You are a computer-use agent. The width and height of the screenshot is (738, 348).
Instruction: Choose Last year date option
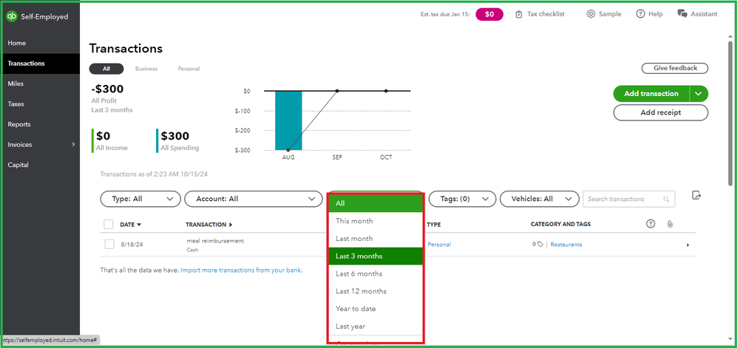click(375, 326)
